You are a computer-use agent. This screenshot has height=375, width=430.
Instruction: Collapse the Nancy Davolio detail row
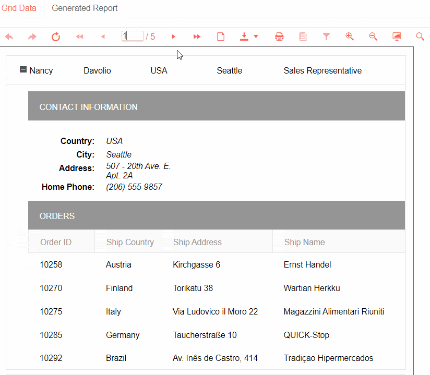click(x=23, y=69)
